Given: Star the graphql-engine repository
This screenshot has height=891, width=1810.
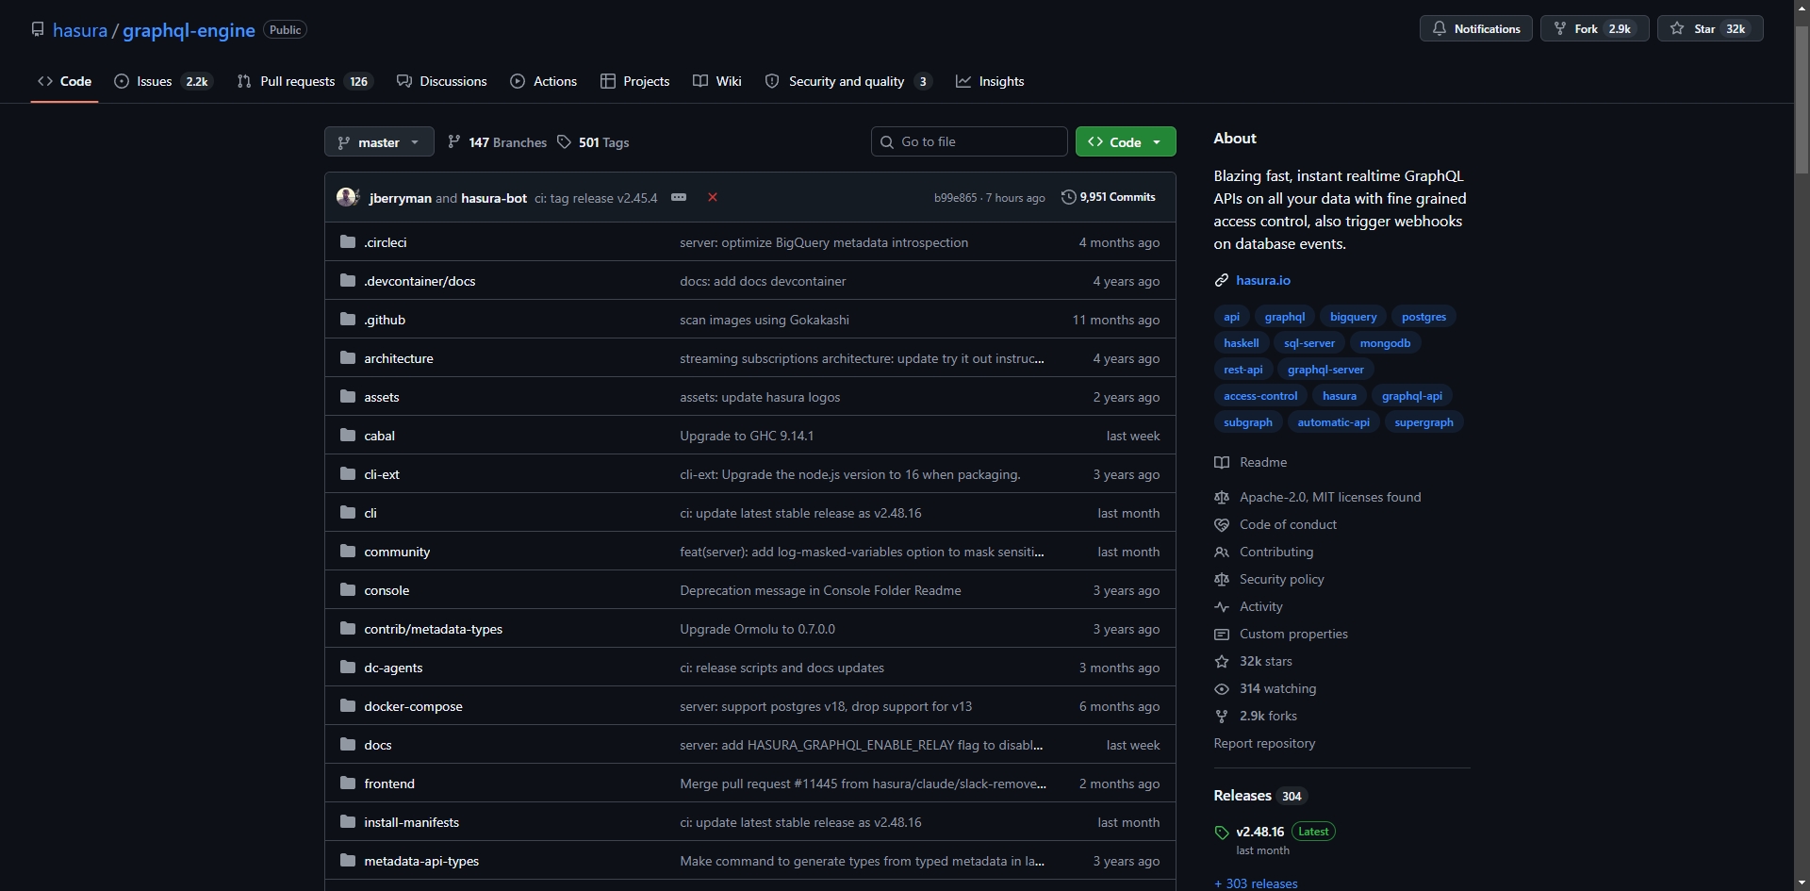Looking at the screenshot, I should pyautogui.click(x=1710, y=28).
